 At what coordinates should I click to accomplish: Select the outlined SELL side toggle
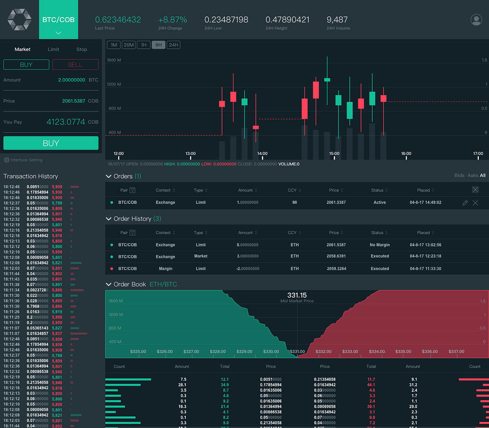pyautogui.click(x=75, y=64)
